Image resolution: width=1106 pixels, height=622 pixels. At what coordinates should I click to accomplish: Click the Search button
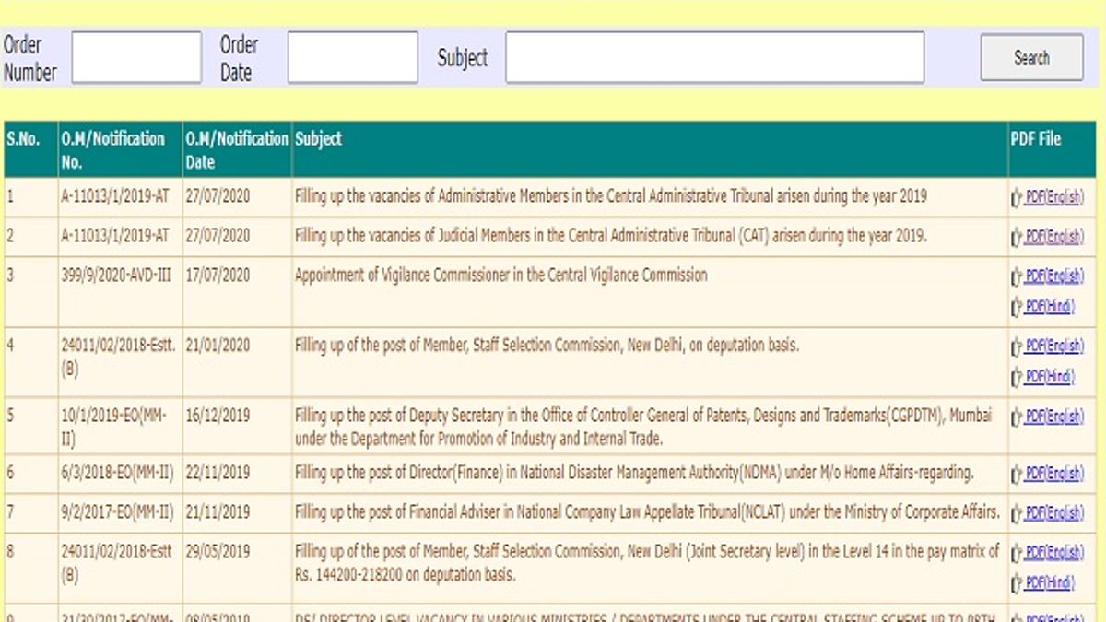tap(1031, 58)
